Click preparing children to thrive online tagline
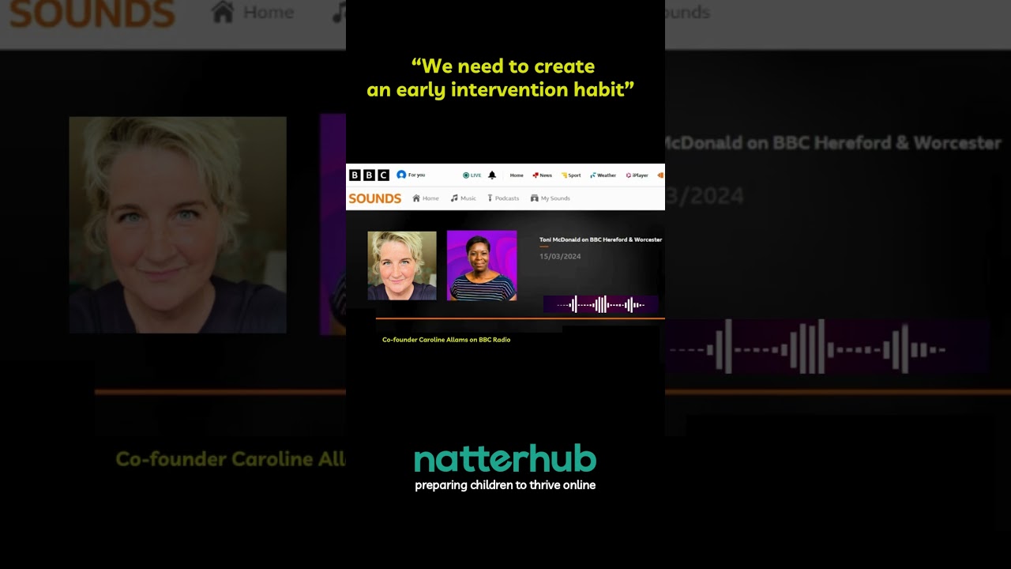This screenshot has width=1011, height=569. pos(505,485)
